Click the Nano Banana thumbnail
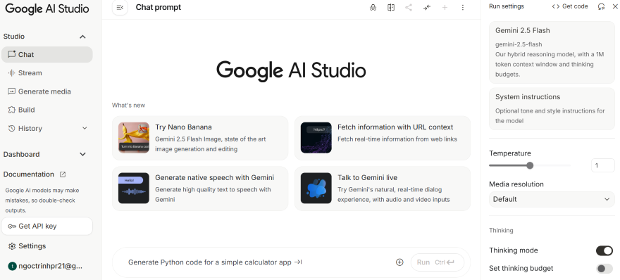 coord(134,137)
